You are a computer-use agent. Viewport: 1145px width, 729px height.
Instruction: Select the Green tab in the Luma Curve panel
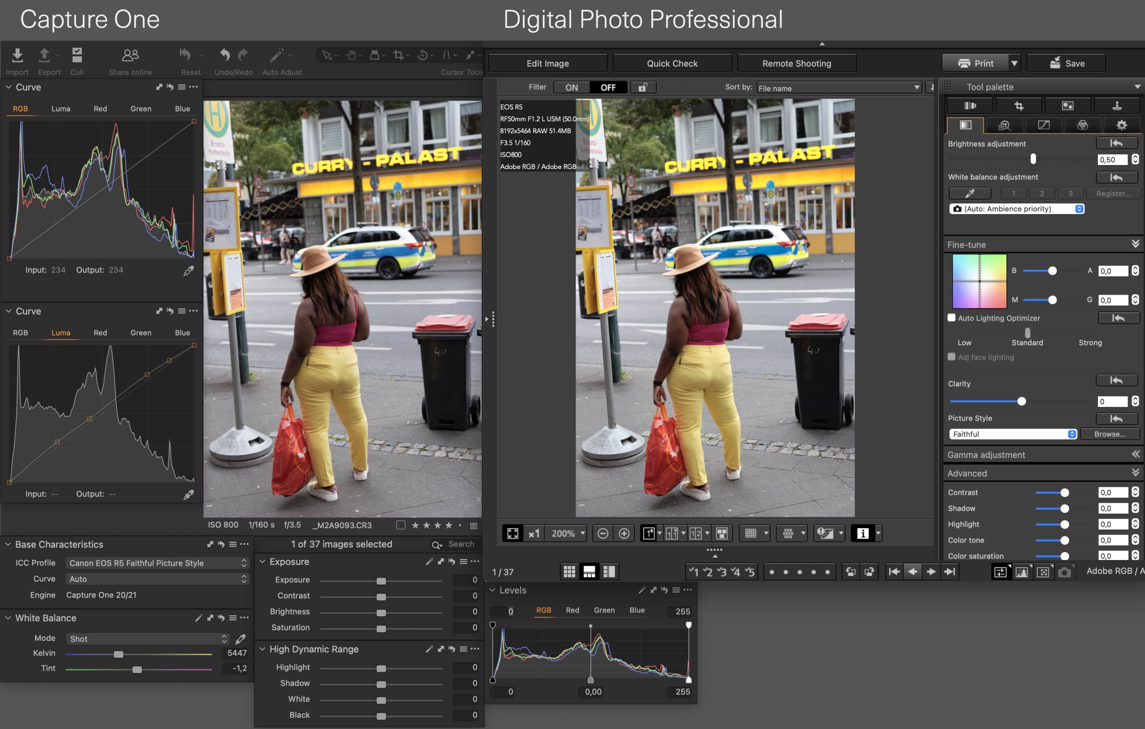[141, 333]
